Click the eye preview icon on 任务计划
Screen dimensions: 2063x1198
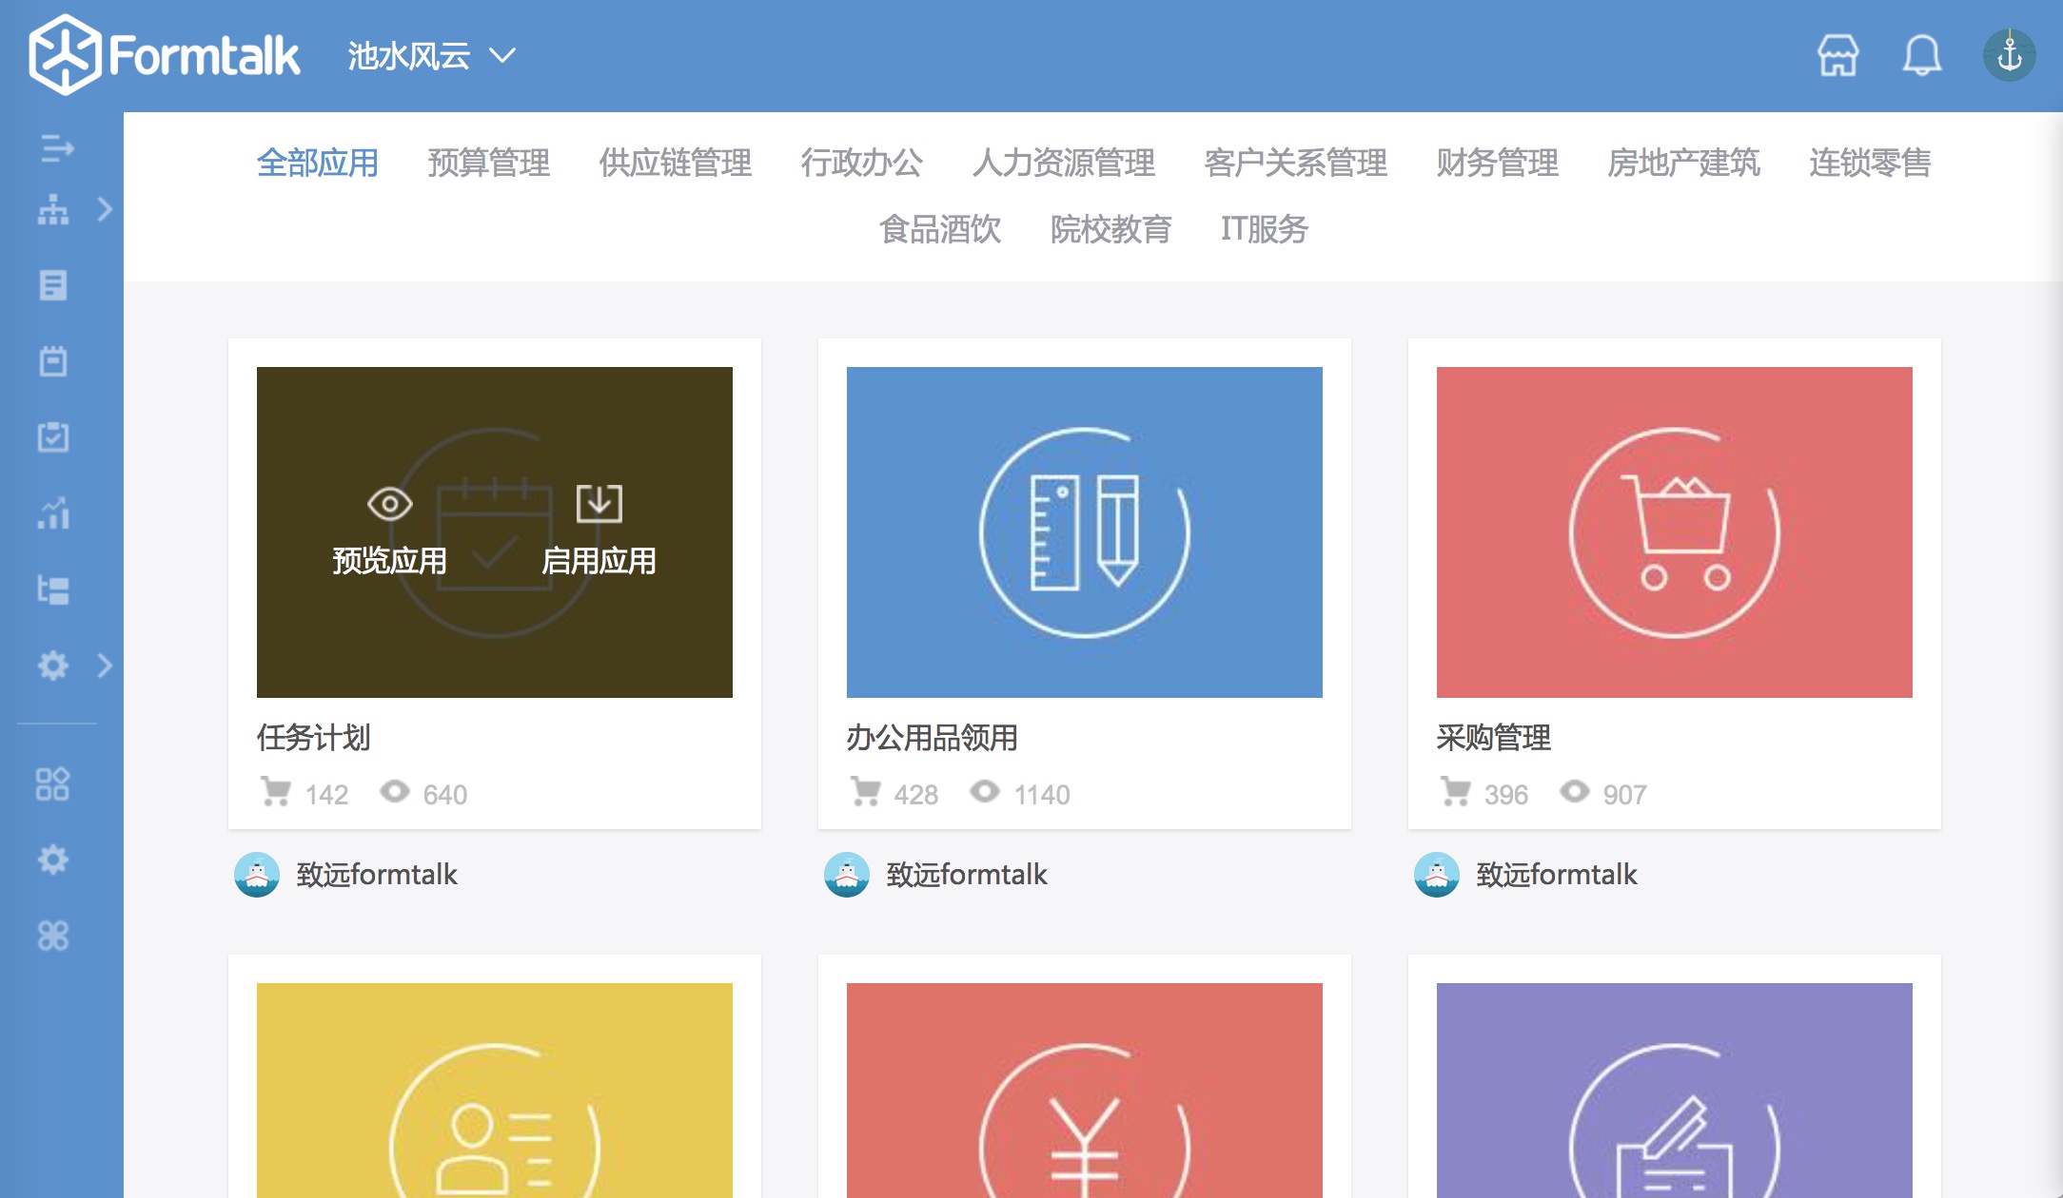(x=390, y=504)
